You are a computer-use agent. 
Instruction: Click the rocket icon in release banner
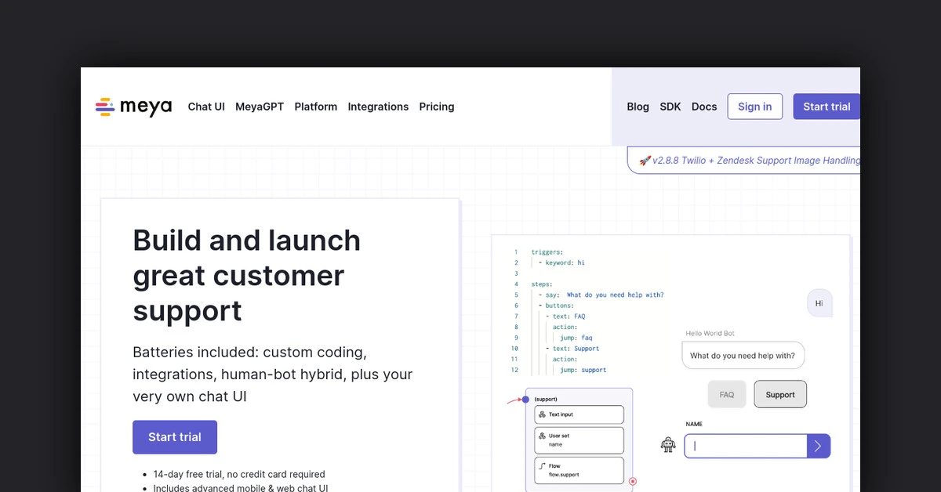(x=645, y=161)
